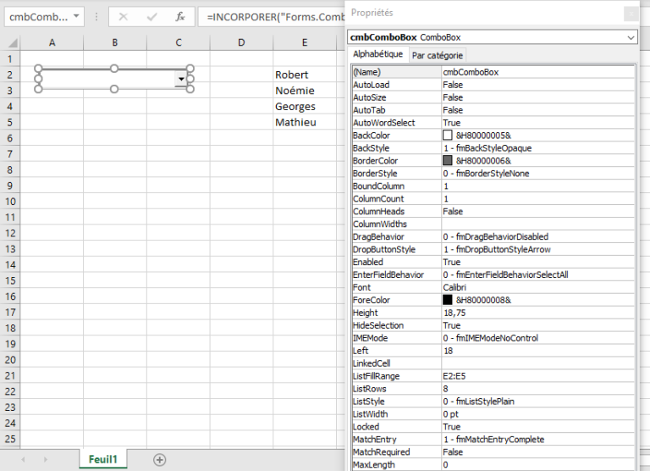The height and width of the screenshot is (471, 650).
Task: Select column D header
Action: pos(241,43)
